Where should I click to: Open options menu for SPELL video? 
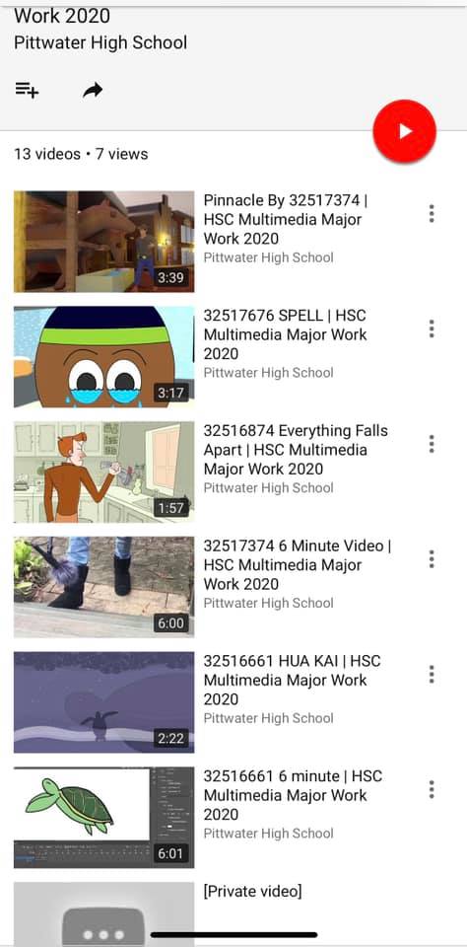432,329
